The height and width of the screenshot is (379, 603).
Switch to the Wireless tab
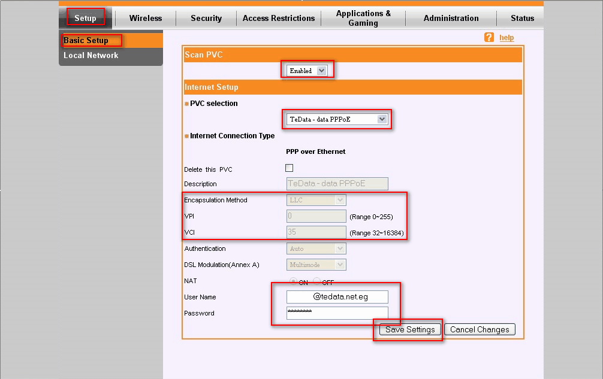(x=146, y=18)
